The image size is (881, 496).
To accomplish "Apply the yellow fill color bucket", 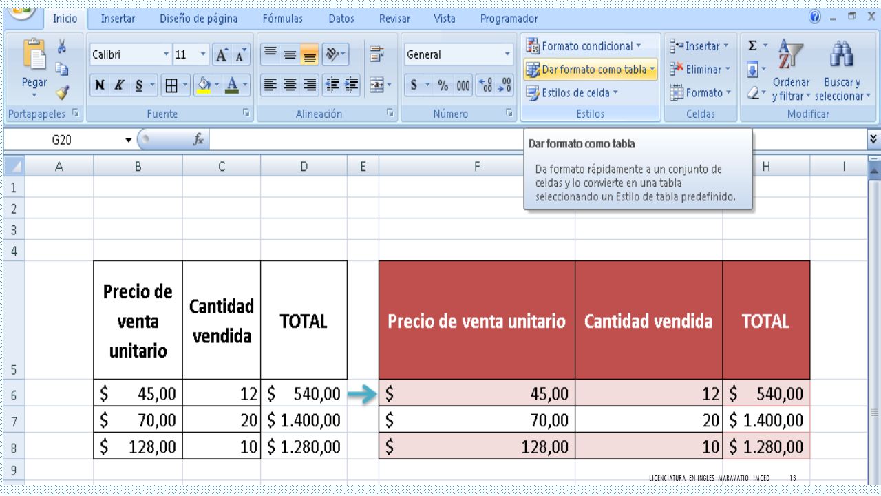I will pos(204,85).
